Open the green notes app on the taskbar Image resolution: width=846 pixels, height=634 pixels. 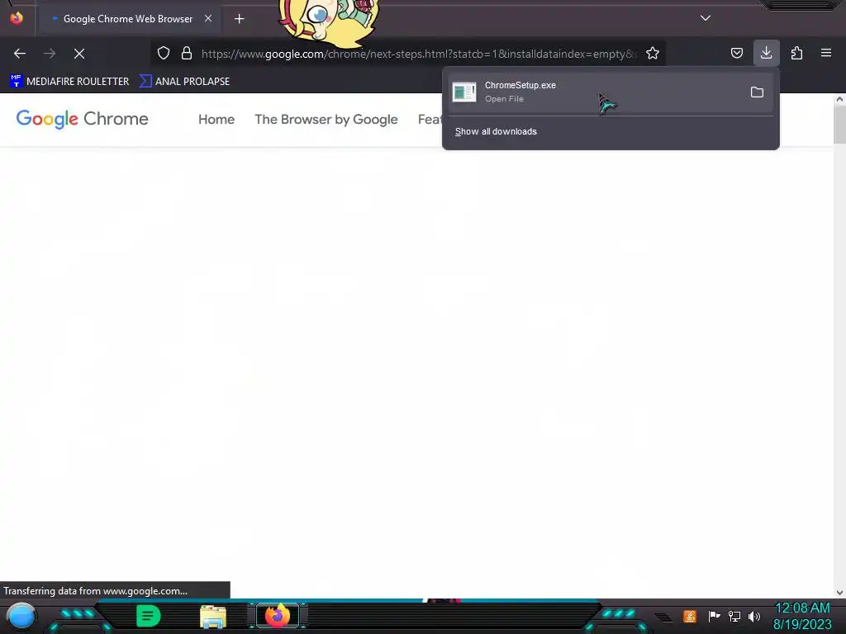pos(149,616)
